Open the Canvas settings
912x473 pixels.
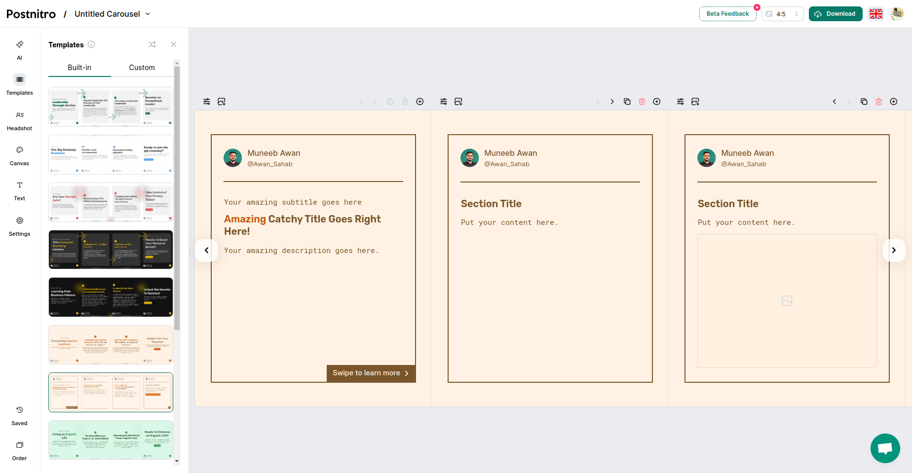[x=20, y=156]
